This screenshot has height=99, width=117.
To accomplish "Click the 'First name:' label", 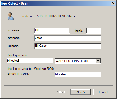I will tap(13, 30).
